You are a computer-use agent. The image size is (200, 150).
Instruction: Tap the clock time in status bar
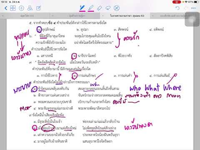click(4, 2)
